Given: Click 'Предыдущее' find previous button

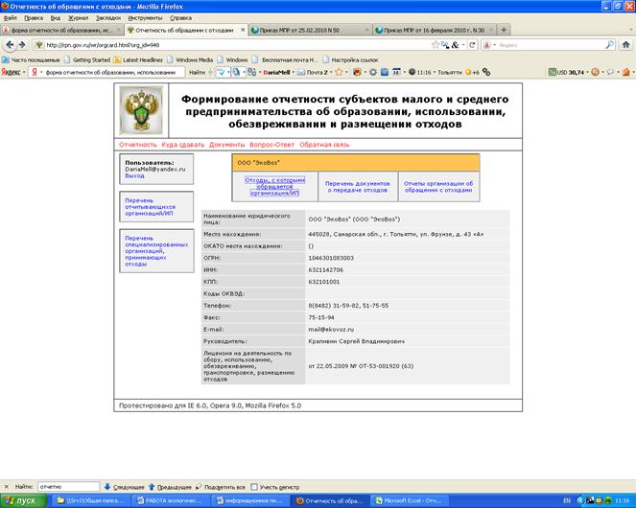Looking at the screenshot, I should click(170, 487).
